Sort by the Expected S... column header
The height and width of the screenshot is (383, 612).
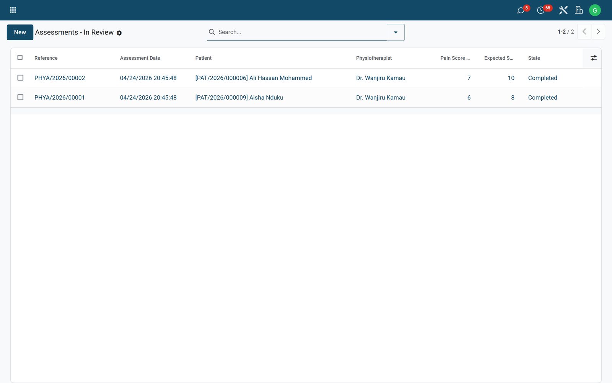[499, 58]
